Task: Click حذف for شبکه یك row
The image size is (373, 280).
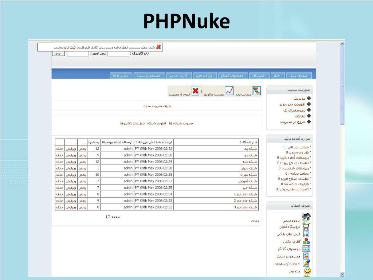Action: pos(60,149)
